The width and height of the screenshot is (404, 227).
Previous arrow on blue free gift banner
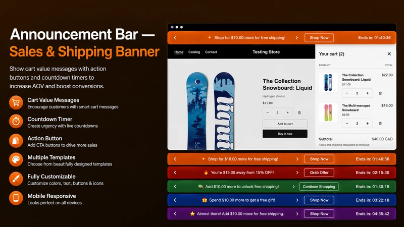coord(175,200)
